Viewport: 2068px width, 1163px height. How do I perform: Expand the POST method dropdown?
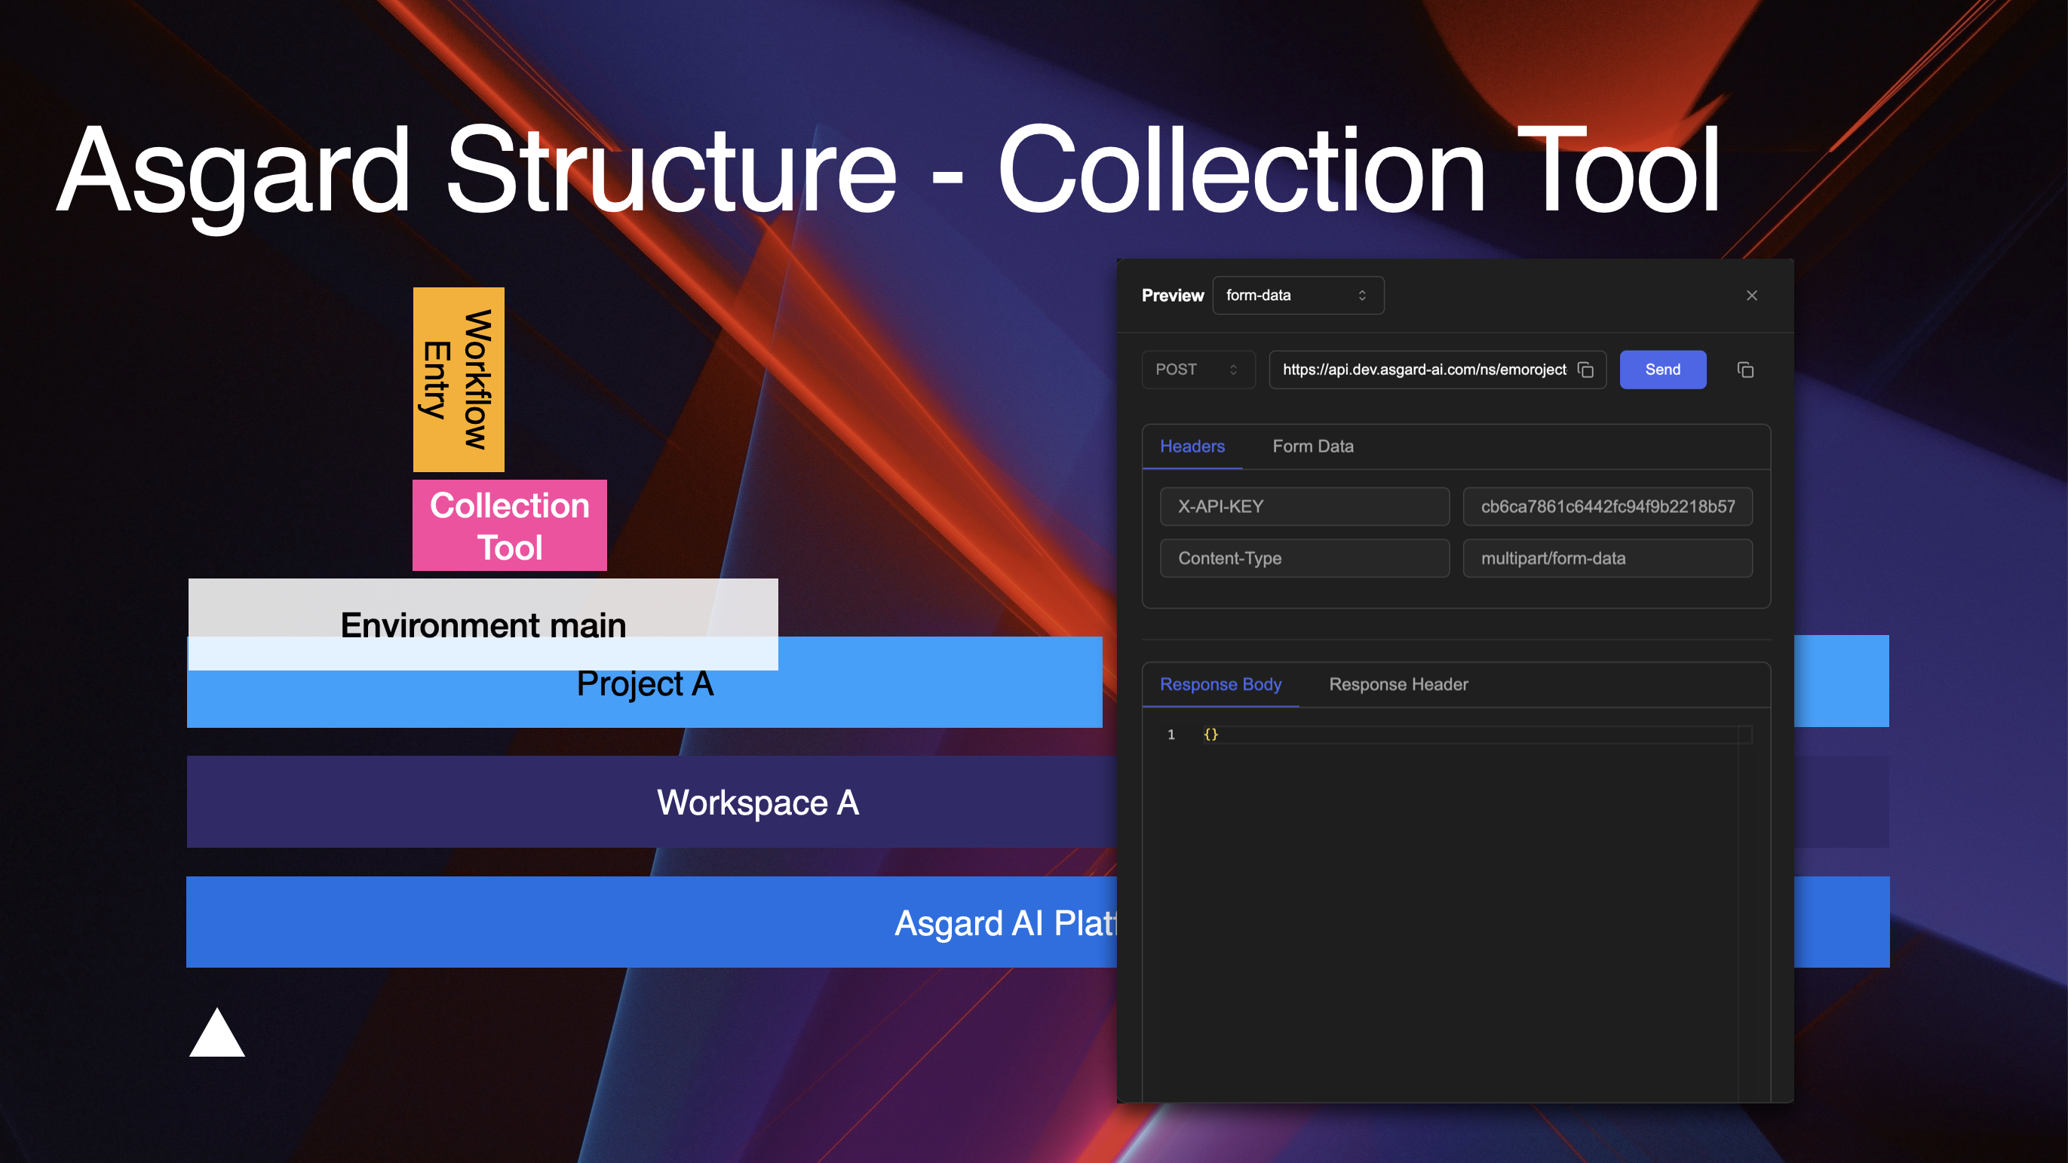tap(1197, 370)
